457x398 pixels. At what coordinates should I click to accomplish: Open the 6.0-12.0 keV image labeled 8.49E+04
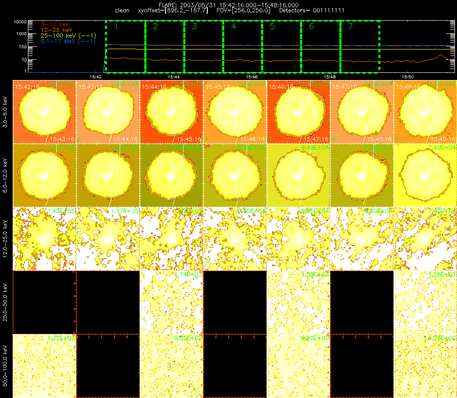[x=298, y=176]
